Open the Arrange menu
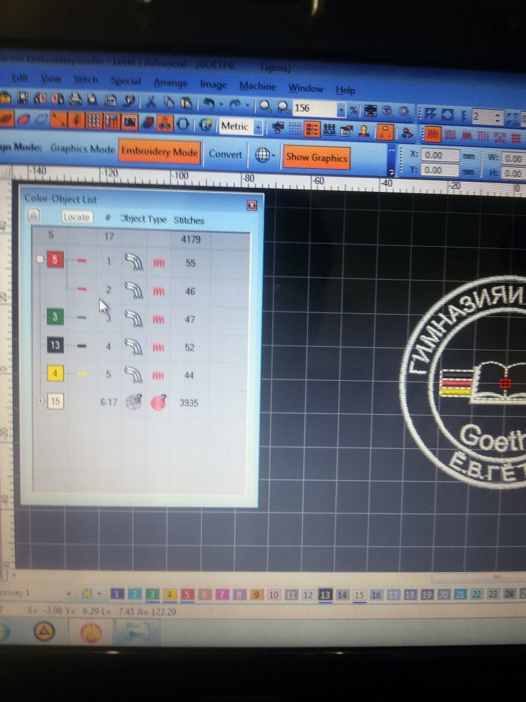 [x=170, y=83]
